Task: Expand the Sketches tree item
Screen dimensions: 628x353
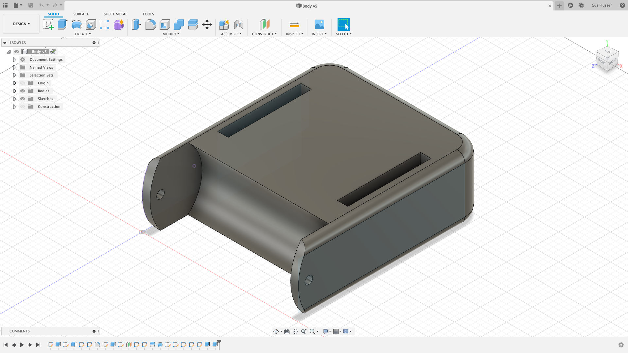Action: click(14, 99)
